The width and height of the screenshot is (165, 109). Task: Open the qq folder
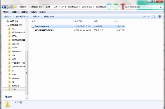point(13,71)
